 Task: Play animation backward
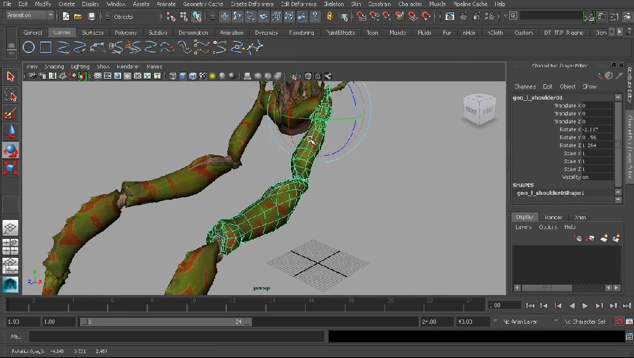571,306
